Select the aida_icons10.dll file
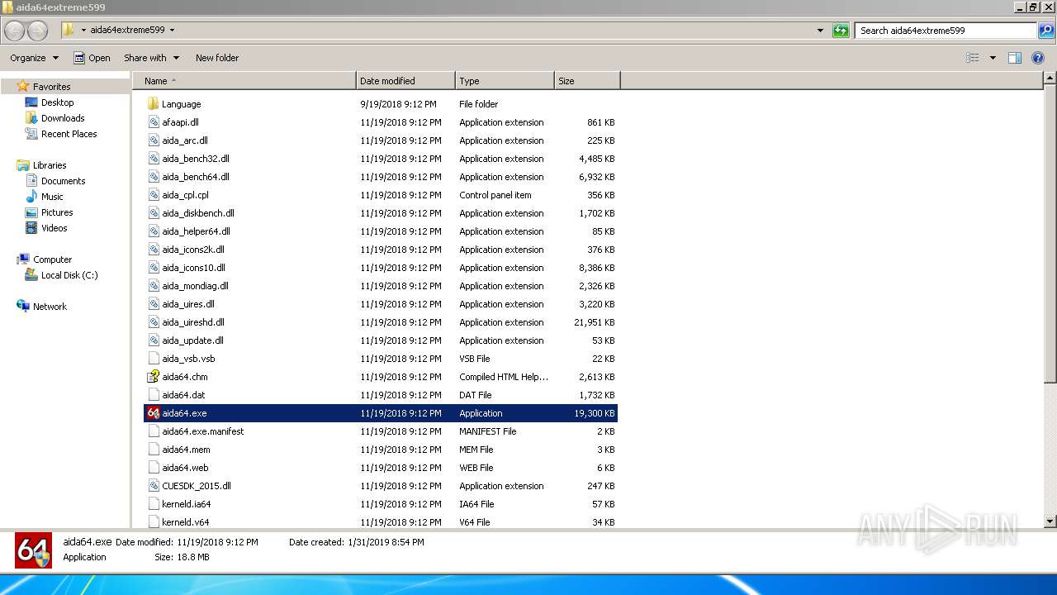This screenshot has width=1057, height=595. (381, 268)
